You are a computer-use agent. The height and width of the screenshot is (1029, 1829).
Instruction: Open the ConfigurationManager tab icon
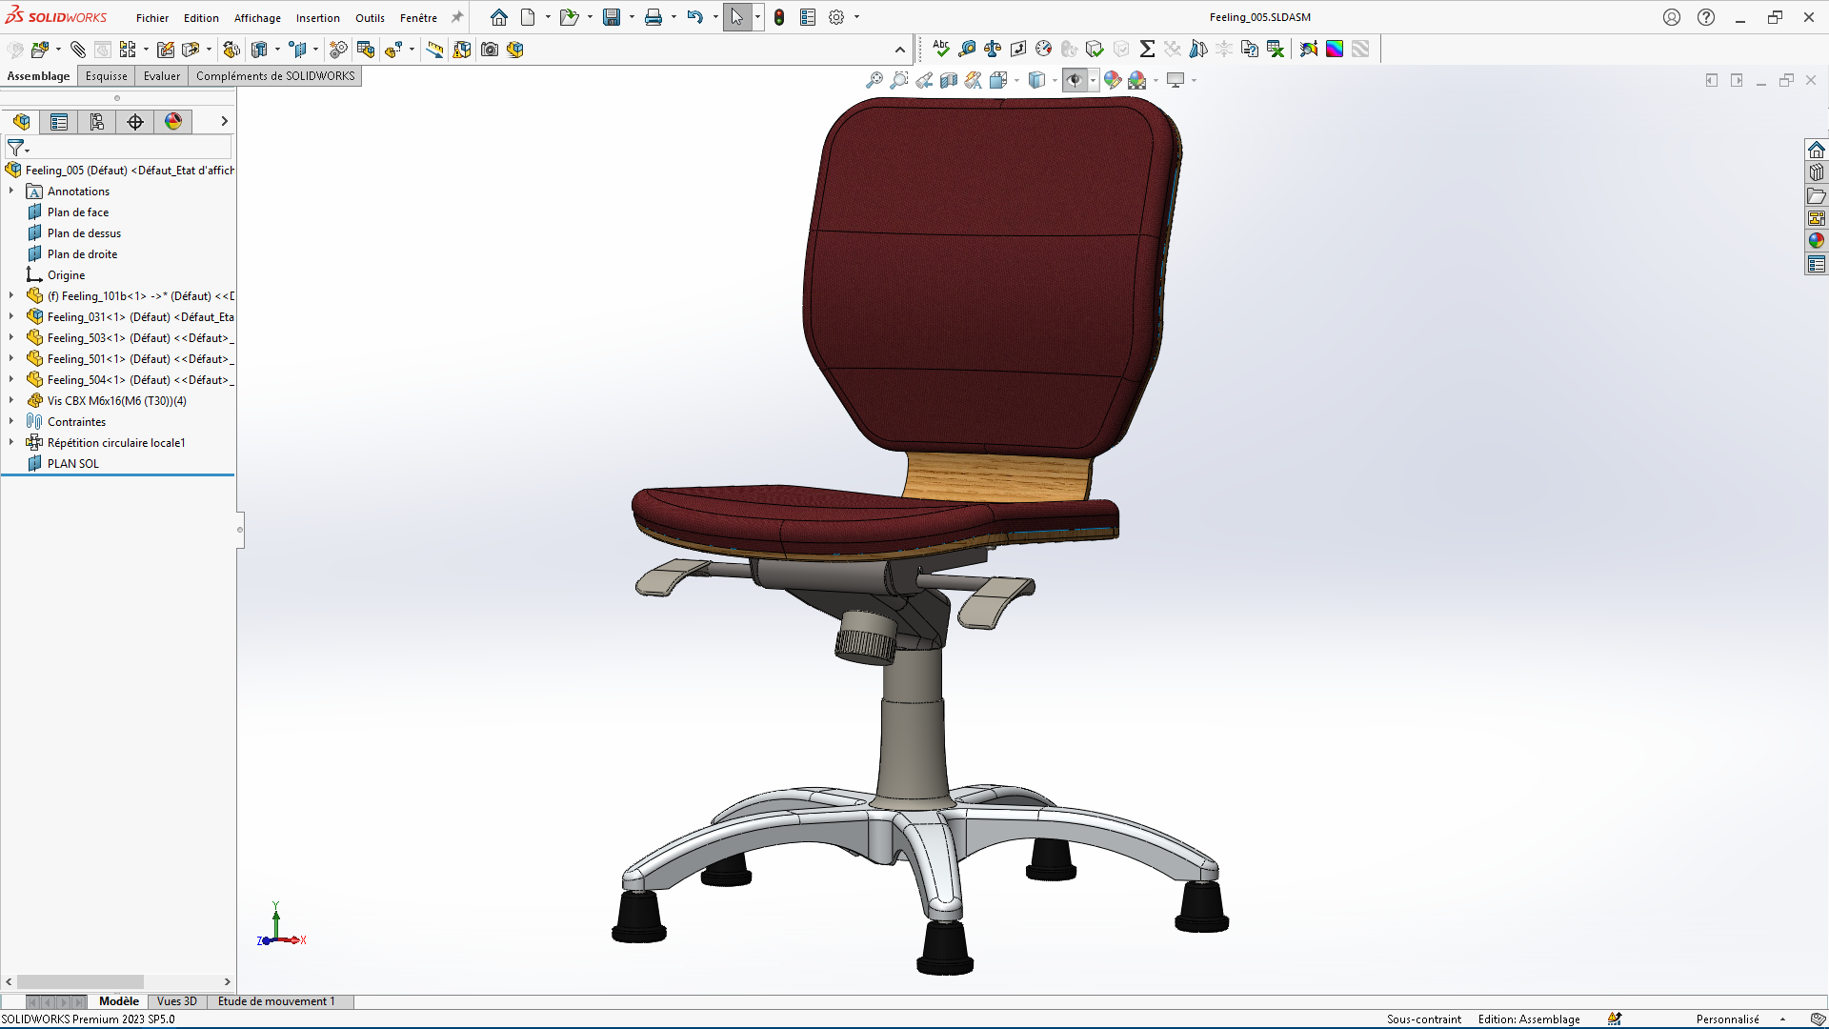tap(97, 122)
